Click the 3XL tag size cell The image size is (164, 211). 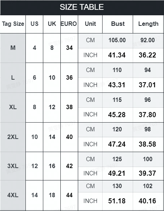click(13, 166)
